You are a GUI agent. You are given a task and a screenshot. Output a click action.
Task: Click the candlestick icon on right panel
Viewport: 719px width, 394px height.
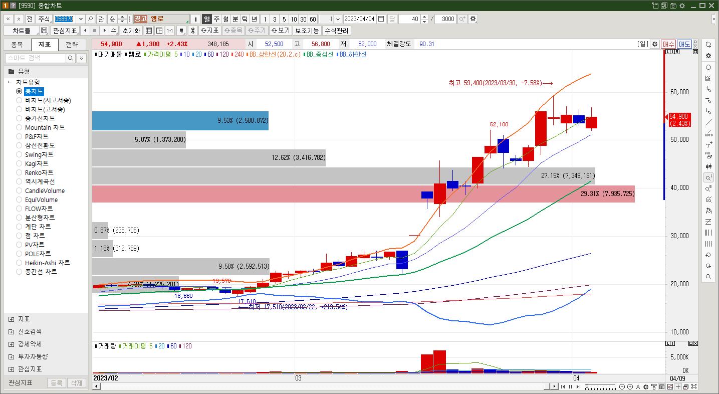point(708,166)
